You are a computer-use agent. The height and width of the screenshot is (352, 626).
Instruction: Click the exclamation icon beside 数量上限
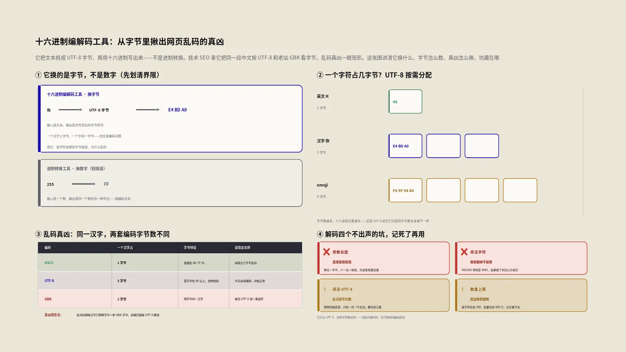pos(462,289)
